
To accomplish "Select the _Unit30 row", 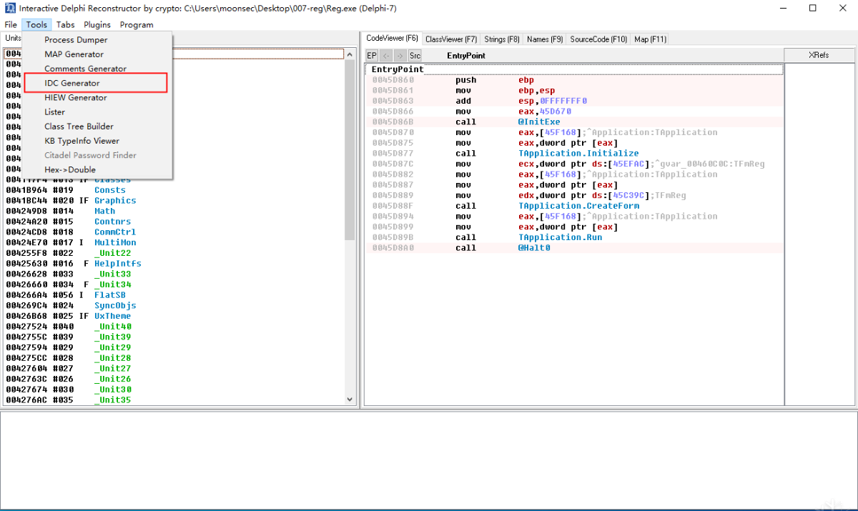I will pos(174,390).
